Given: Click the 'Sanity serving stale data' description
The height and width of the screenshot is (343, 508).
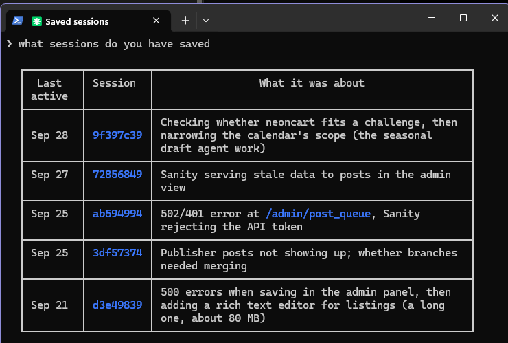Looking at the screenshot, I should tap(305, 181).
